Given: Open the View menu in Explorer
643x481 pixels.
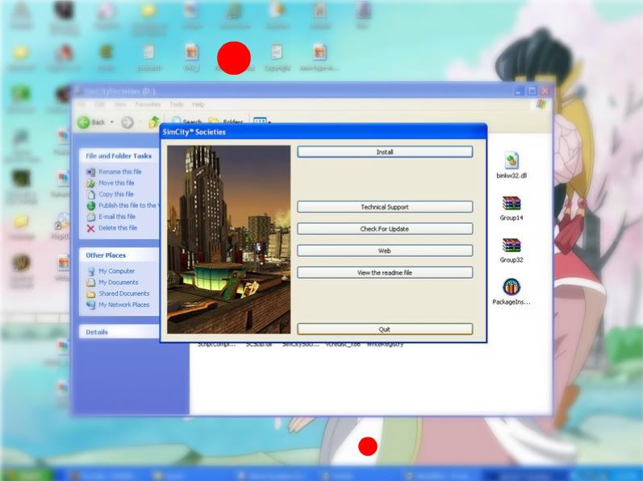Looking at the screenshot, I should 120,105.
